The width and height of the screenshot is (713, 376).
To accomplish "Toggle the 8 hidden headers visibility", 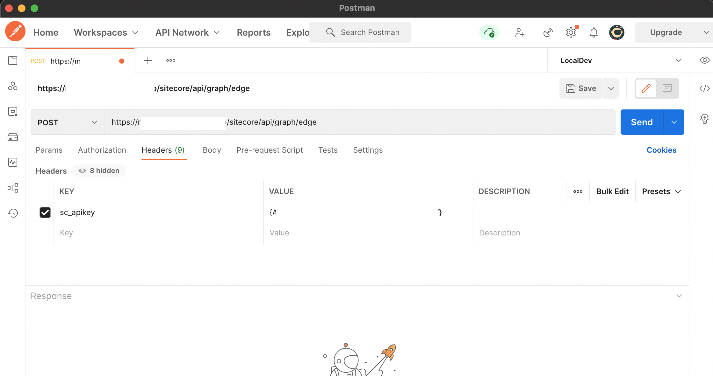I will click(x=99, y=171).
